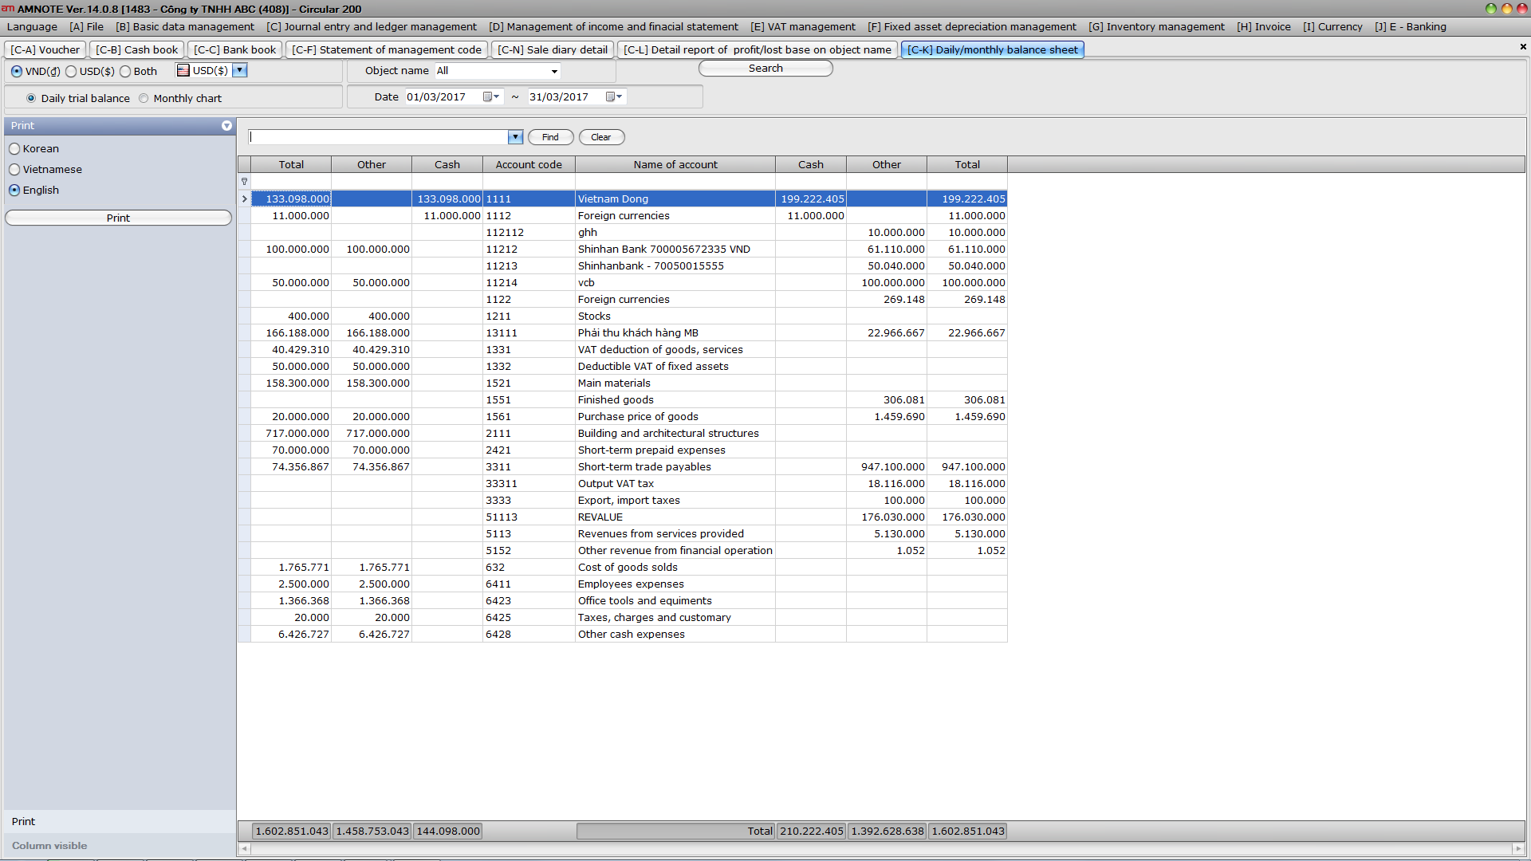Select the USD($) currency radio button

click(x=72, y=72)
